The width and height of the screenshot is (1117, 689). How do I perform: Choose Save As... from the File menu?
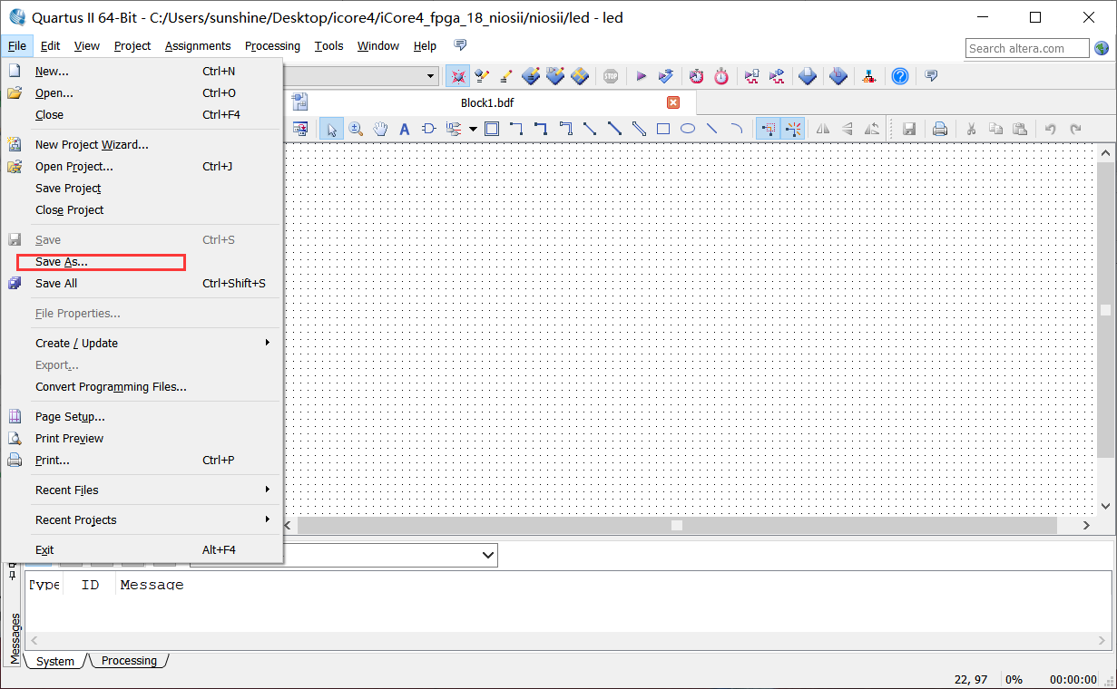pyautogui.click(x=62, y=262)
